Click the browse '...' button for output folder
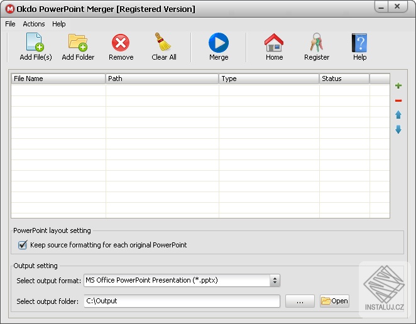This screenshot has height=324, width=416. [300, 301]
